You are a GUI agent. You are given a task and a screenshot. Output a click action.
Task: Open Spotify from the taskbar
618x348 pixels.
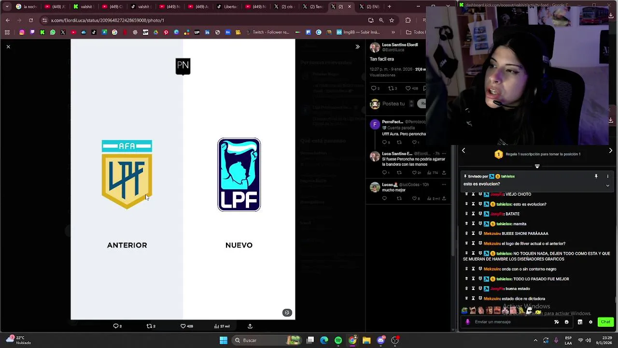(x=338, y=340)
